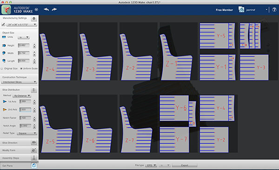Image resolution: width=279 pixels, height=170 pixels.
Task: Click the Slice Direction icon button
Action: [x=34, y=143]
